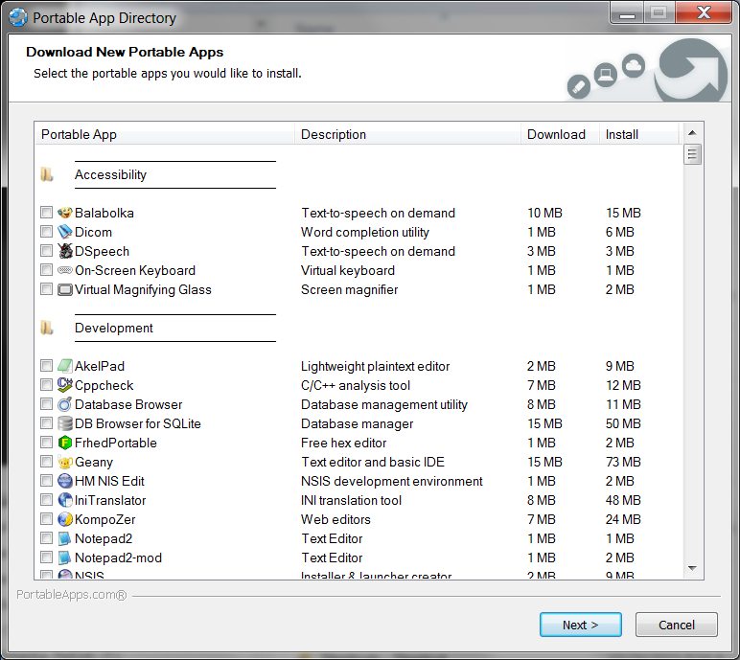Viewport: 740px width, 660px height.
Task: Click the 'NSIS development environment' description
Action: coord(392,481)
